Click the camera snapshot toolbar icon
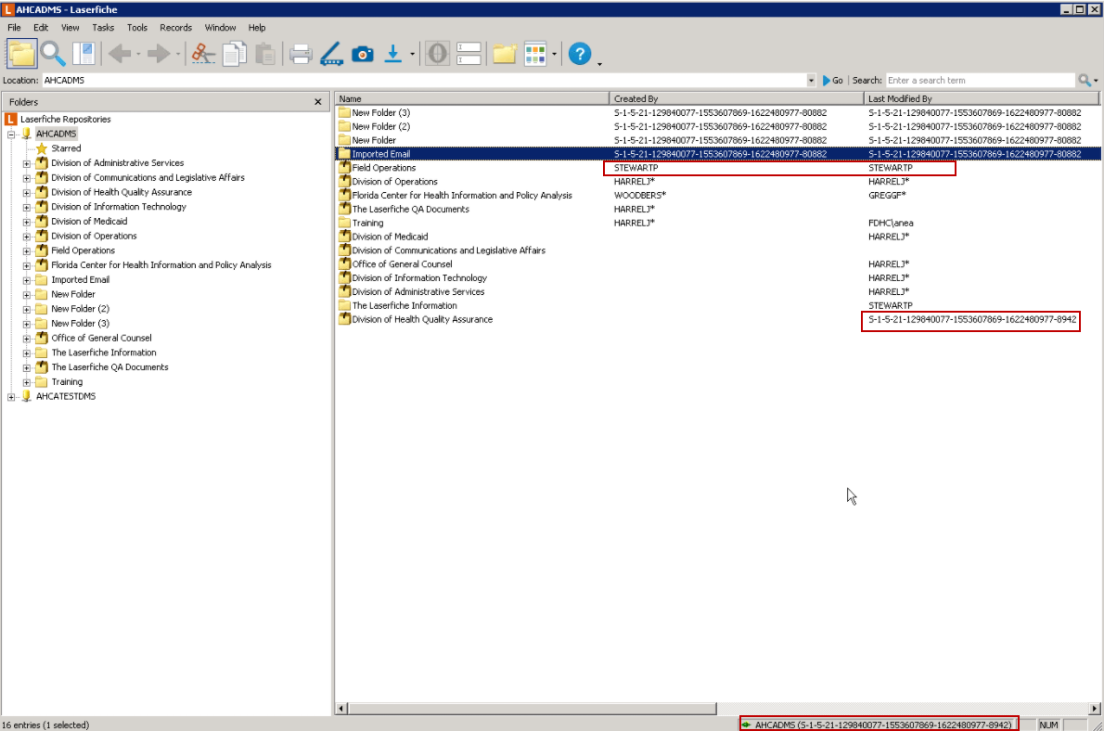The height and width of the screenshot is (731, 1104). tap(362, 54)
